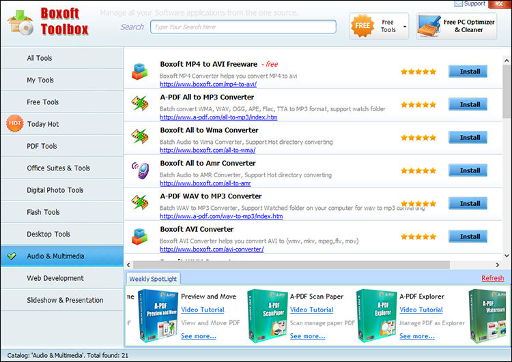Install A-PDF WAV to MP3 Converter
512x362 pixels.
468,203
